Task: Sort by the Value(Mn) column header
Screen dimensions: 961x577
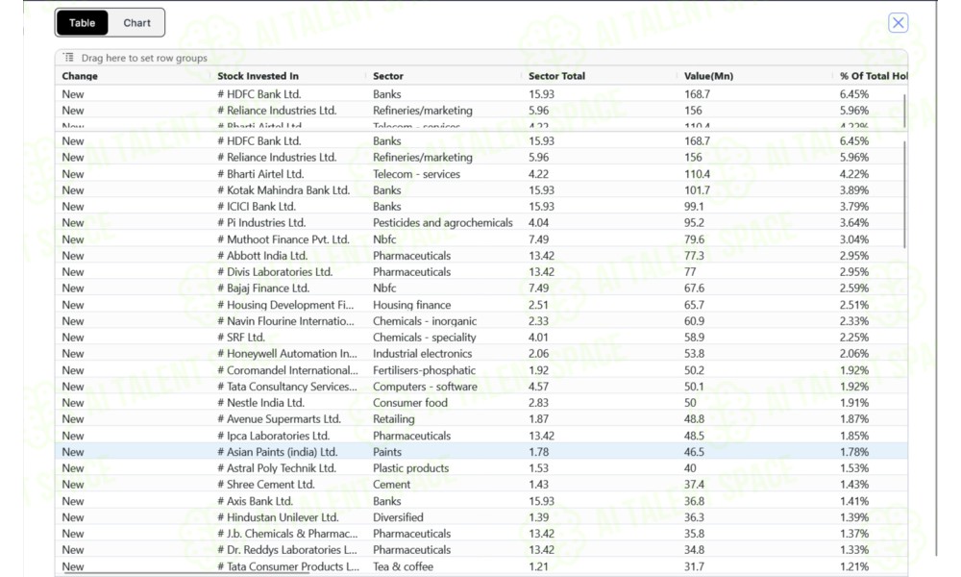Action: 708,76
